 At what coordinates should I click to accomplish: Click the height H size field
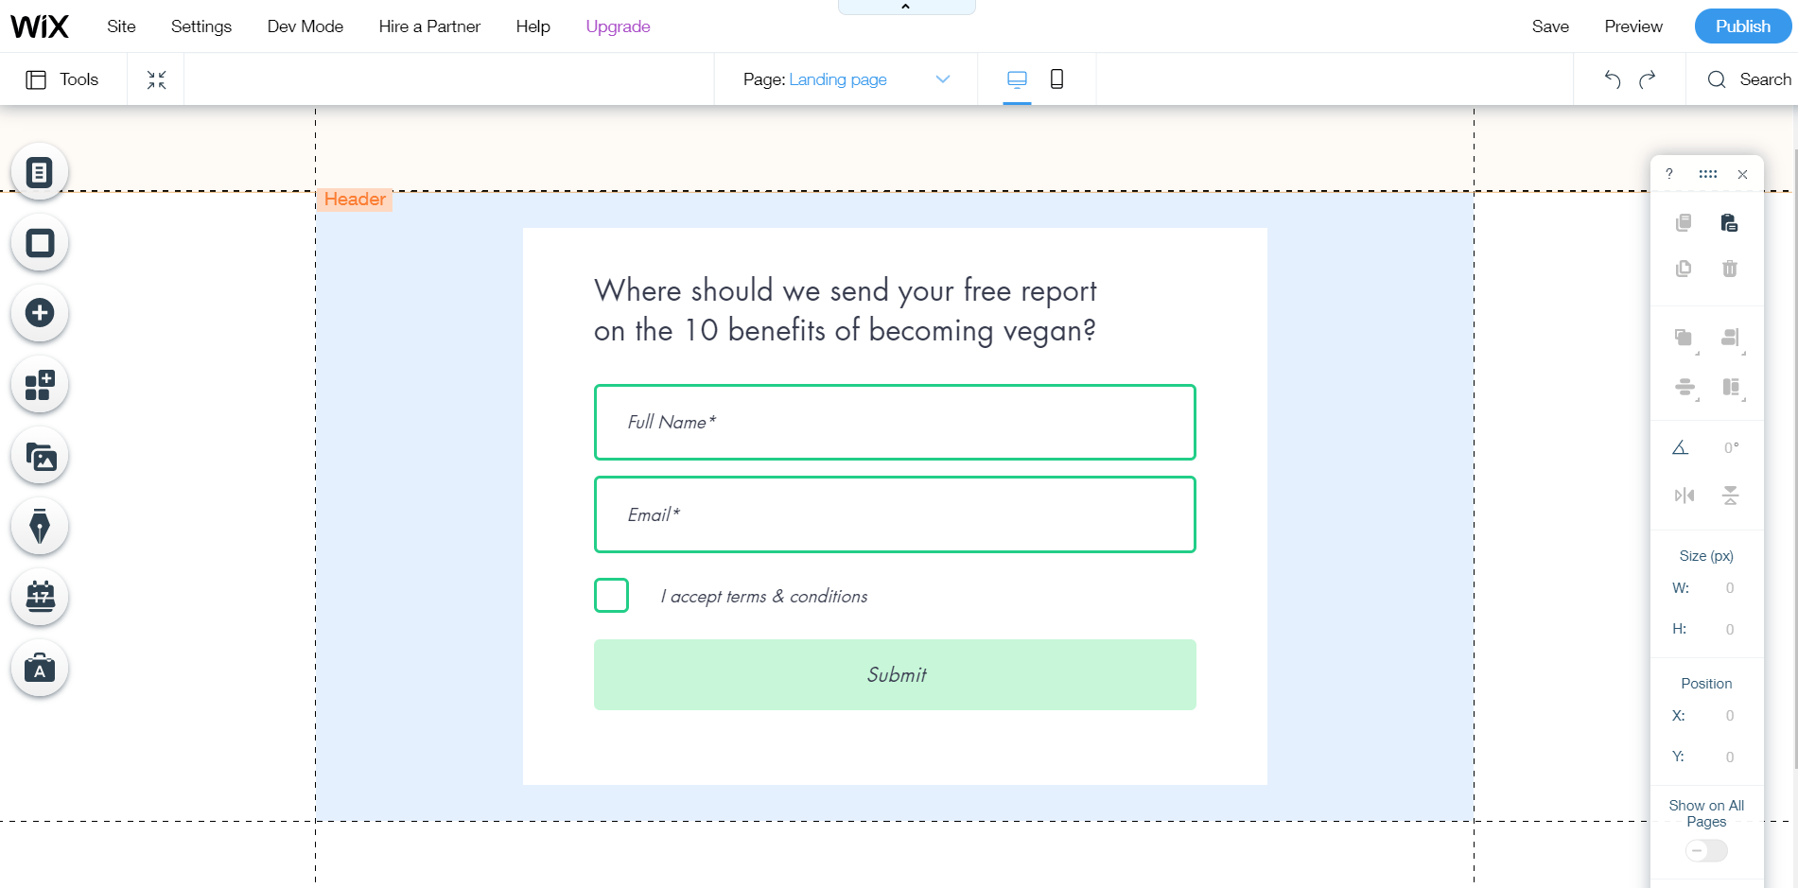1729,629
